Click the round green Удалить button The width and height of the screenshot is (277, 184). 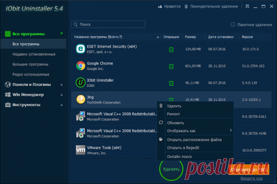171,169
